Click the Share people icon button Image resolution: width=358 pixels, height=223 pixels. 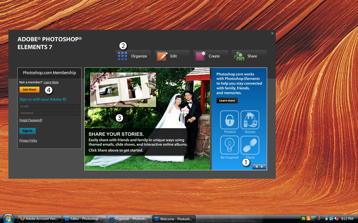pyautogui.click(x=249, y=56)
